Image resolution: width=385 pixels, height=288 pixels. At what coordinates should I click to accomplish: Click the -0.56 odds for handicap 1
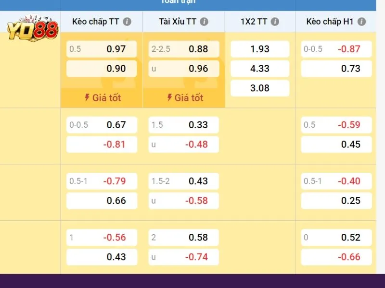click(102, 237)
